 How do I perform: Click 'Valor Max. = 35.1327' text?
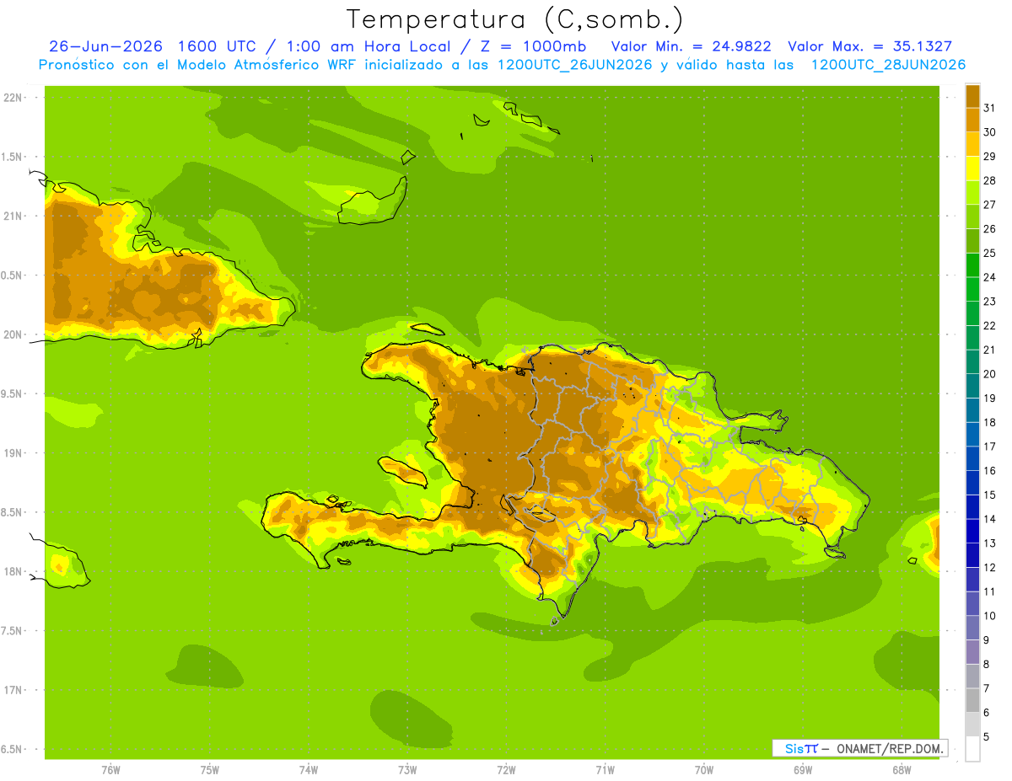[x=869, y=46]
